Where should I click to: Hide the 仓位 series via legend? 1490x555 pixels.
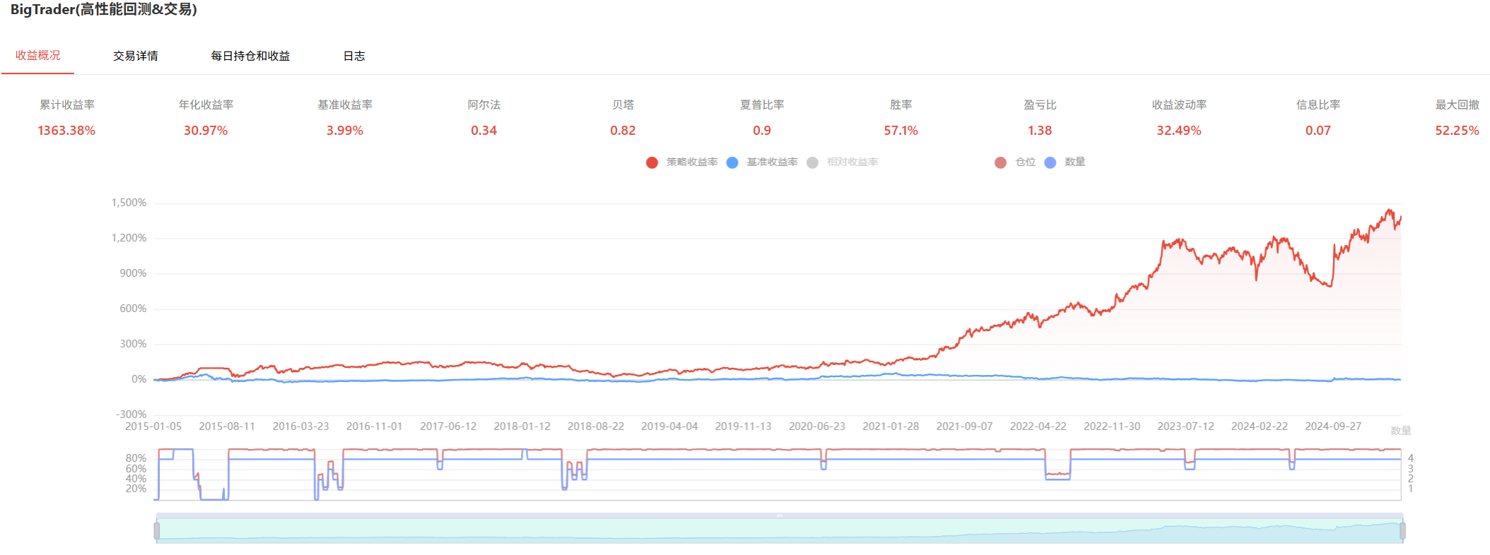[x=1000, y=162]
